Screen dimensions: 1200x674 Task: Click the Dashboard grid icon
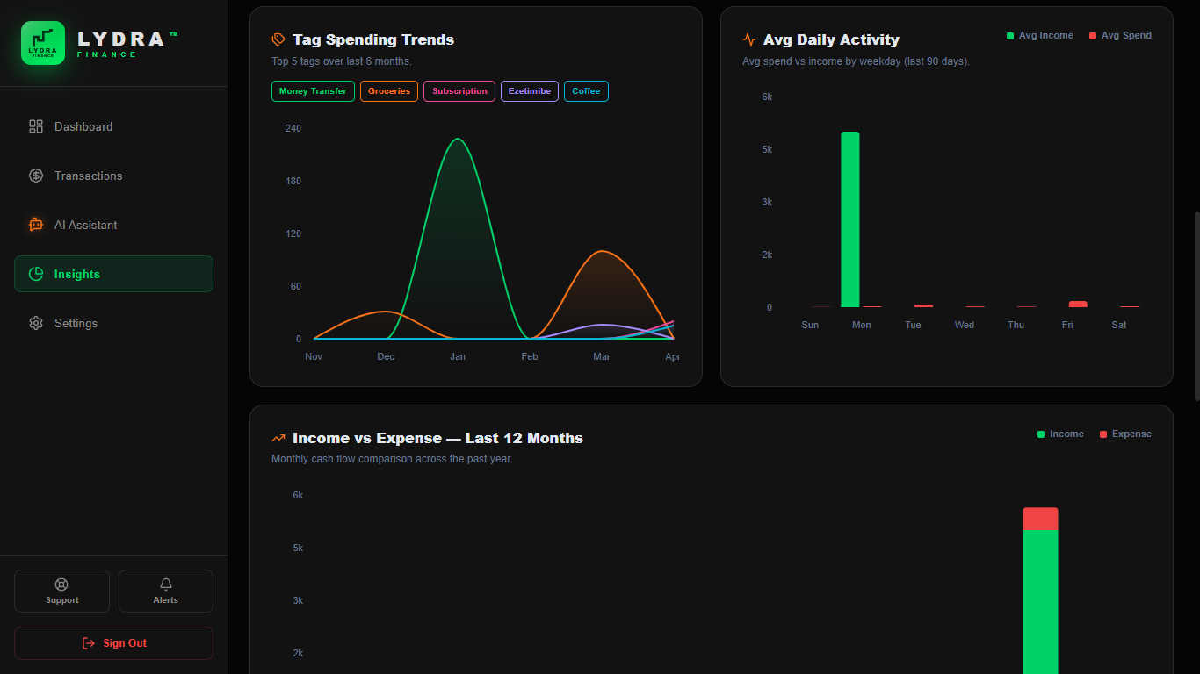(x=36, y=126)
